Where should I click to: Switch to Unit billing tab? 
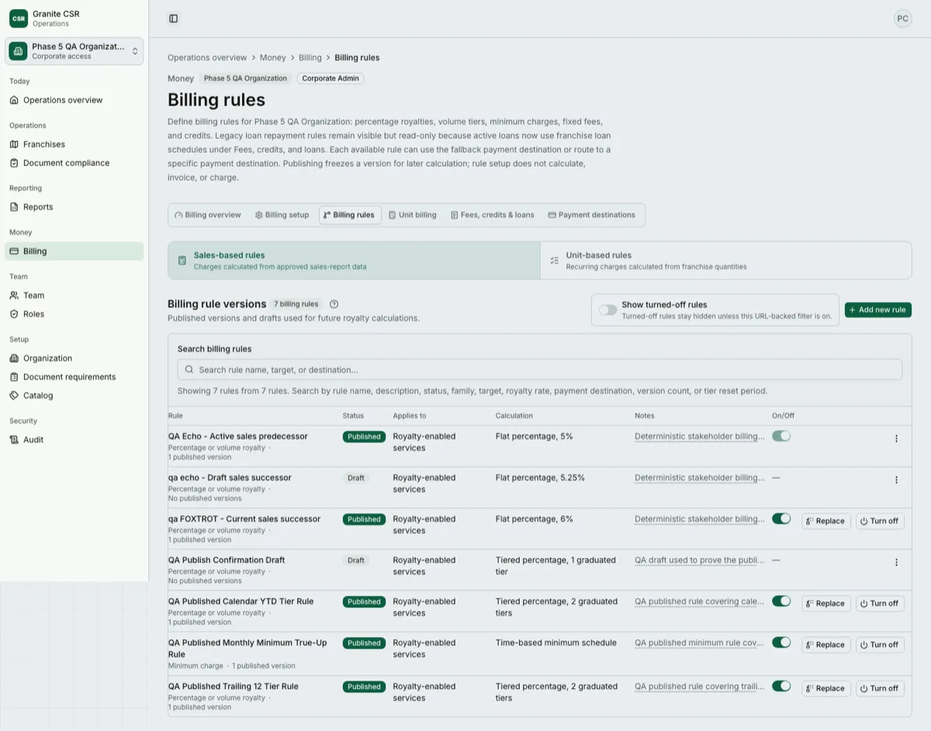coord(413,215)
